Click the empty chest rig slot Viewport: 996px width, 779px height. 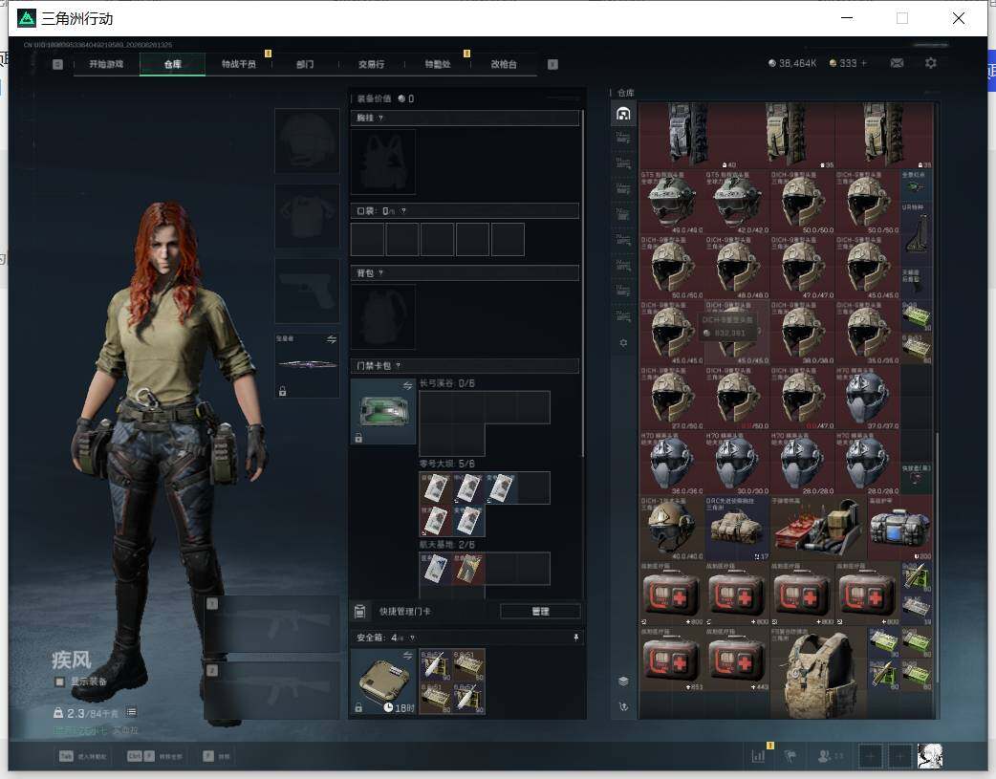[x=383, y=162]
